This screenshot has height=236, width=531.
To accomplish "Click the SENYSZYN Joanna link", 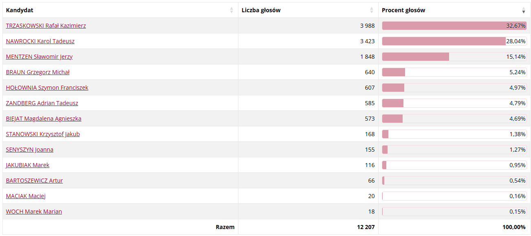I will coord(29,150).
